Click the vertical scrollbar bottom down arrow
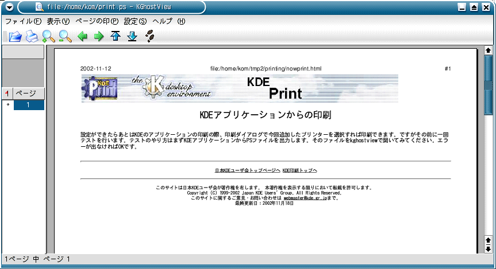 point(489,249)
